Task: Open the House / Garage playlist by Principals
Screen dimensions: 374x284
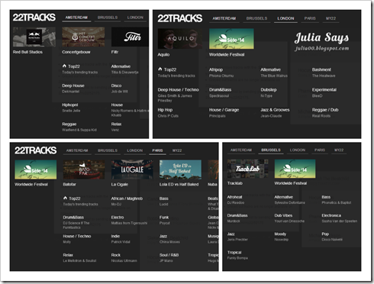Action: [x=224, y=113]
